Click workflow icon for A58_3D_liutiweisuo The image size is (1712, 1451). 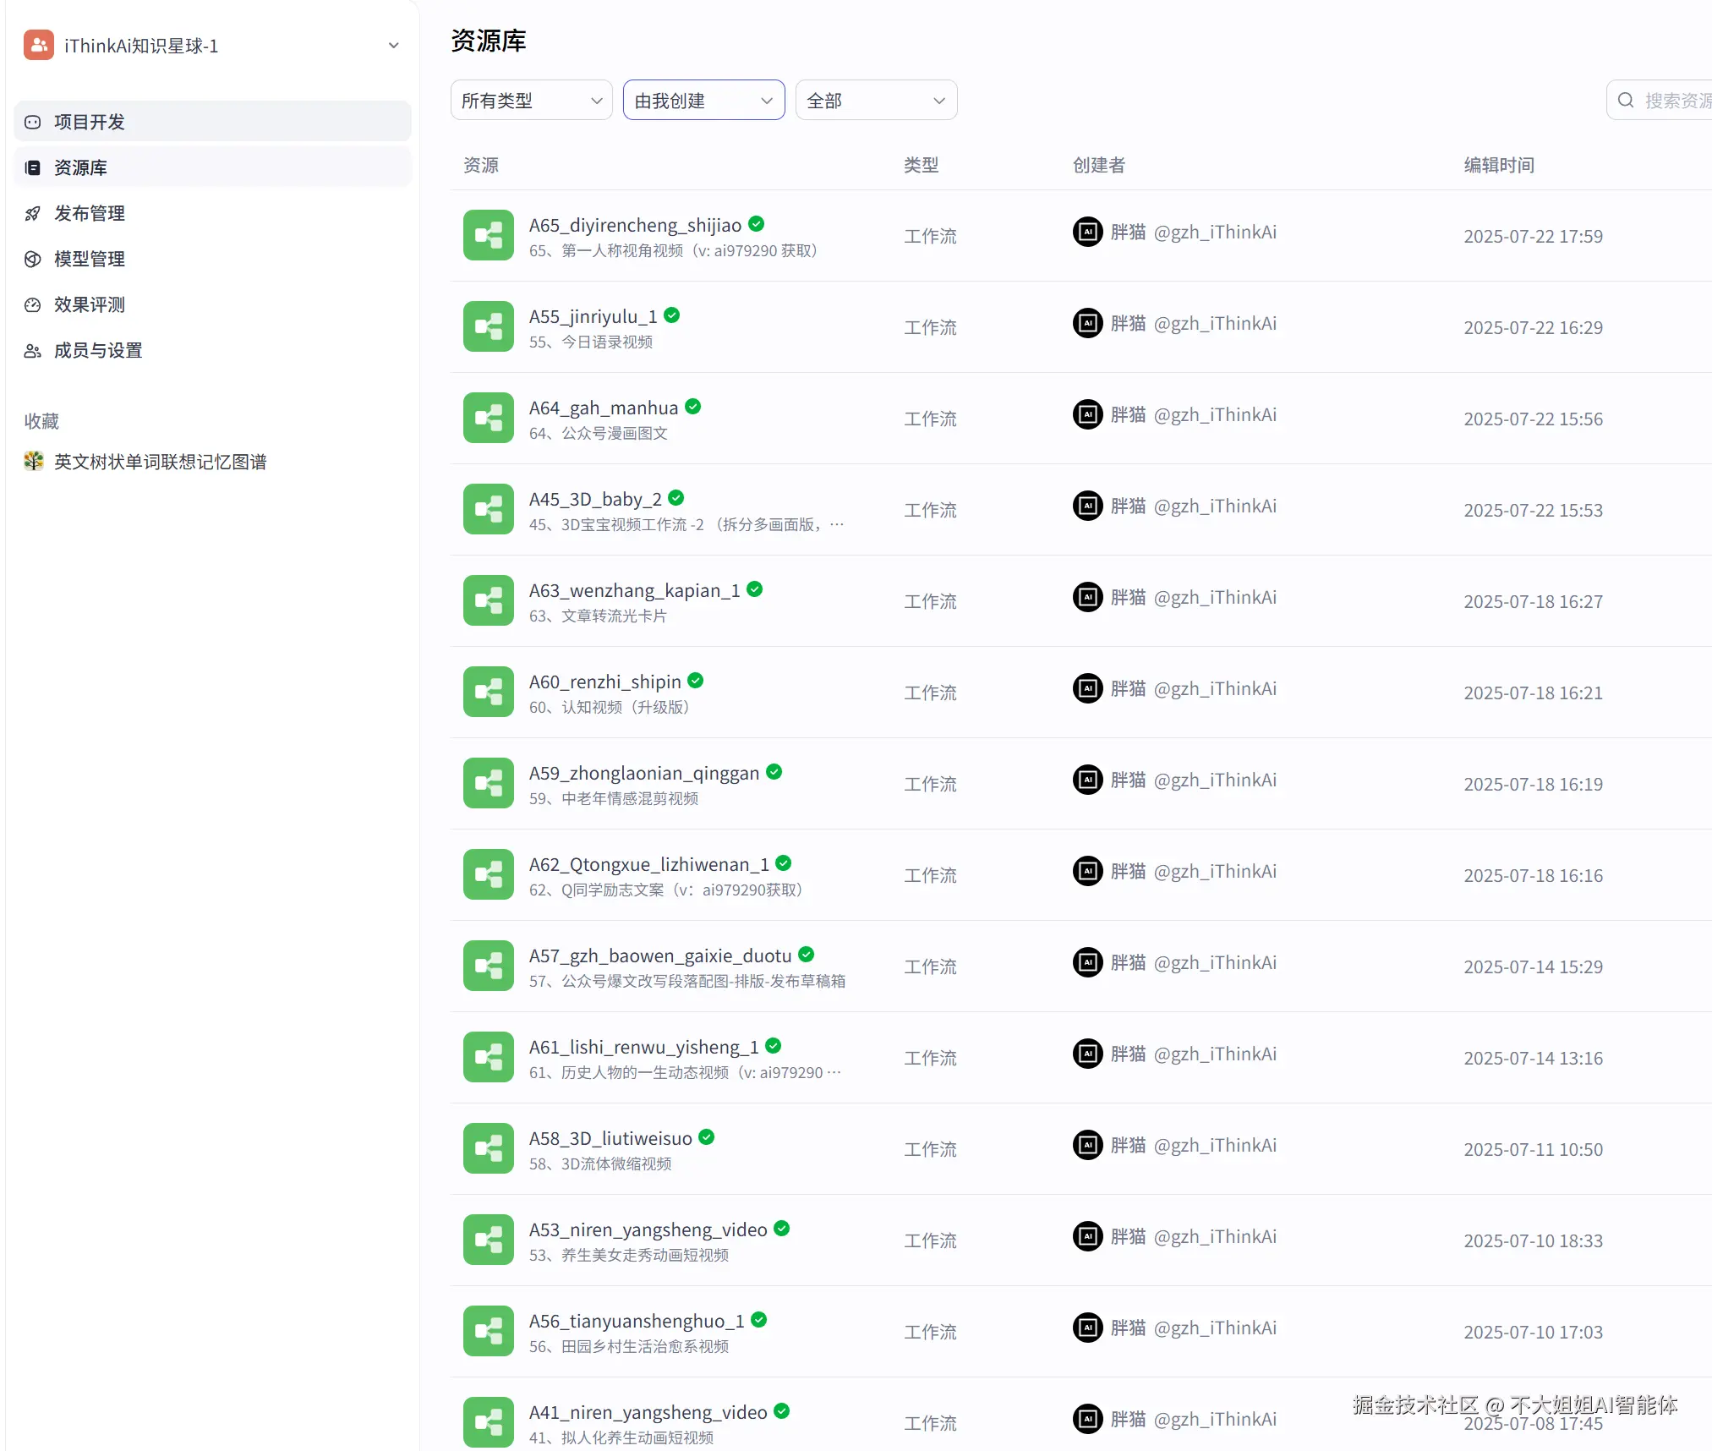[488, 1148]
